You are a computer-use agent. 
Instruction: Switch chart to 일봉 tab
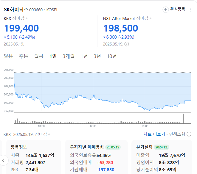point(8,56)
